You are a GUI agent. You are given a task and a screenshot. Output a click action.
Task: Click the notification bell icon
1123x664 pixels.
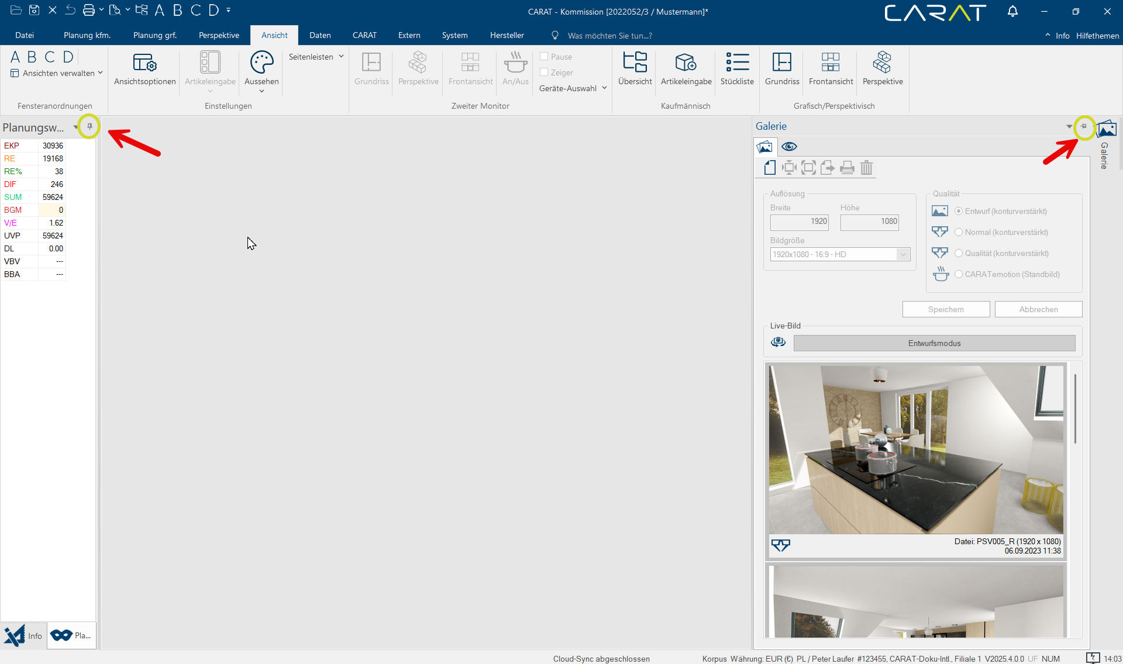point(1012,12)
